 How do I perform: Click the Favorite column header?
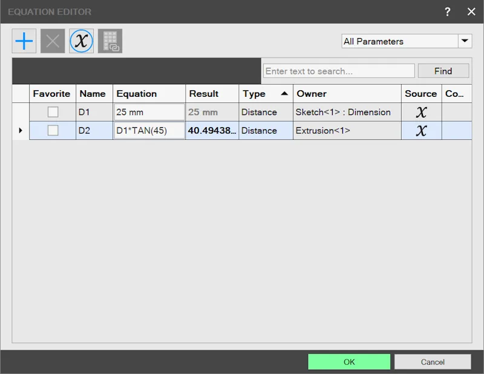[53, 94]
